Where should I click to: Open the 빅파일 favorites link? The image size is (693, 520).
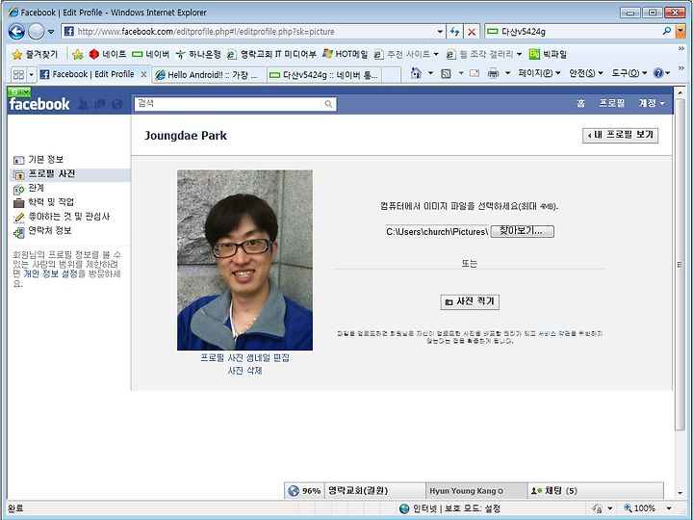point(548,54)
